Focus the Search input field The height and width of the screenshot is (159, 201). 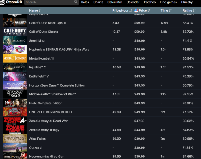coord(51,2)
